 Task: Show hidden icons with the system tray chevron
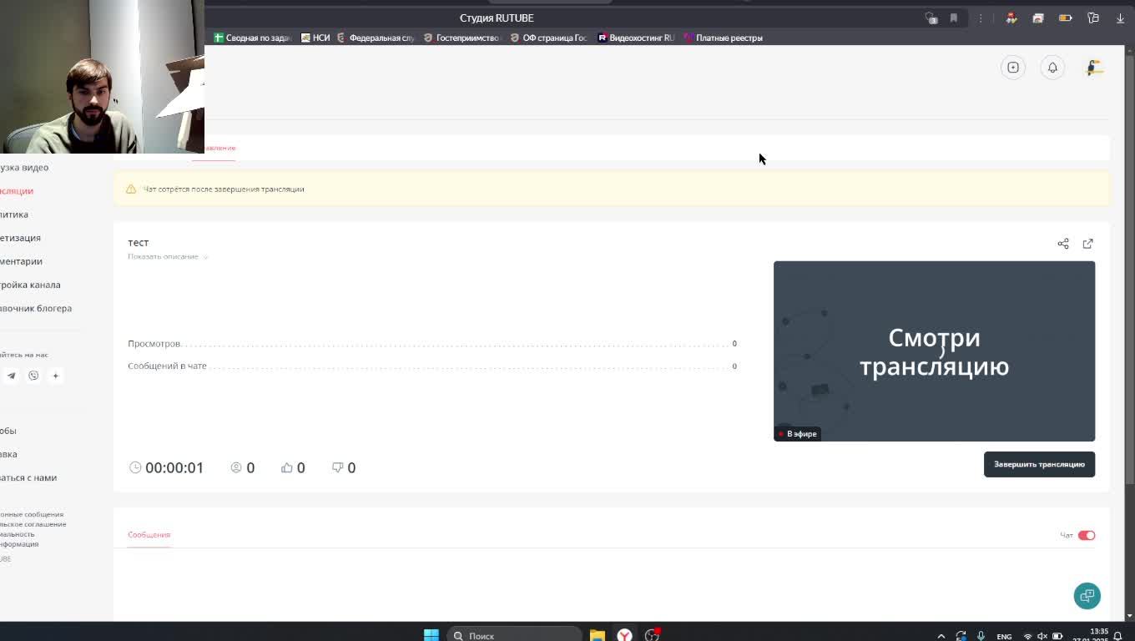pos(941,636)
